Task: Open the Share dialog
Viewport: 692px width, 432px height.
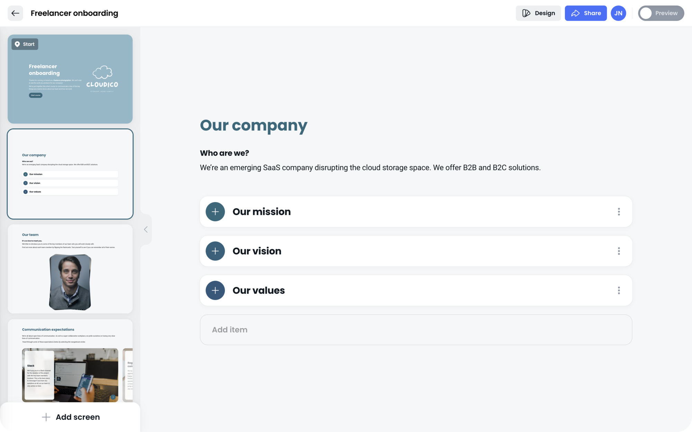Action: [585, 13]
